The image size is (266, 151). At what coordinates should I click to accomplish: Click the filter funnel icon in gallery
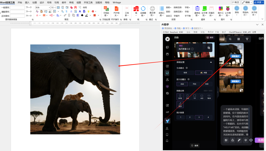pyautogui.click(x=247, y=39)
